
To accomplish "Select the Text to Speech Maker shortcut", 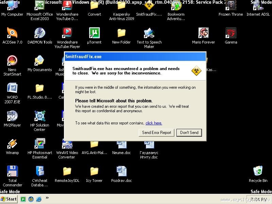I will click(149, 38).
